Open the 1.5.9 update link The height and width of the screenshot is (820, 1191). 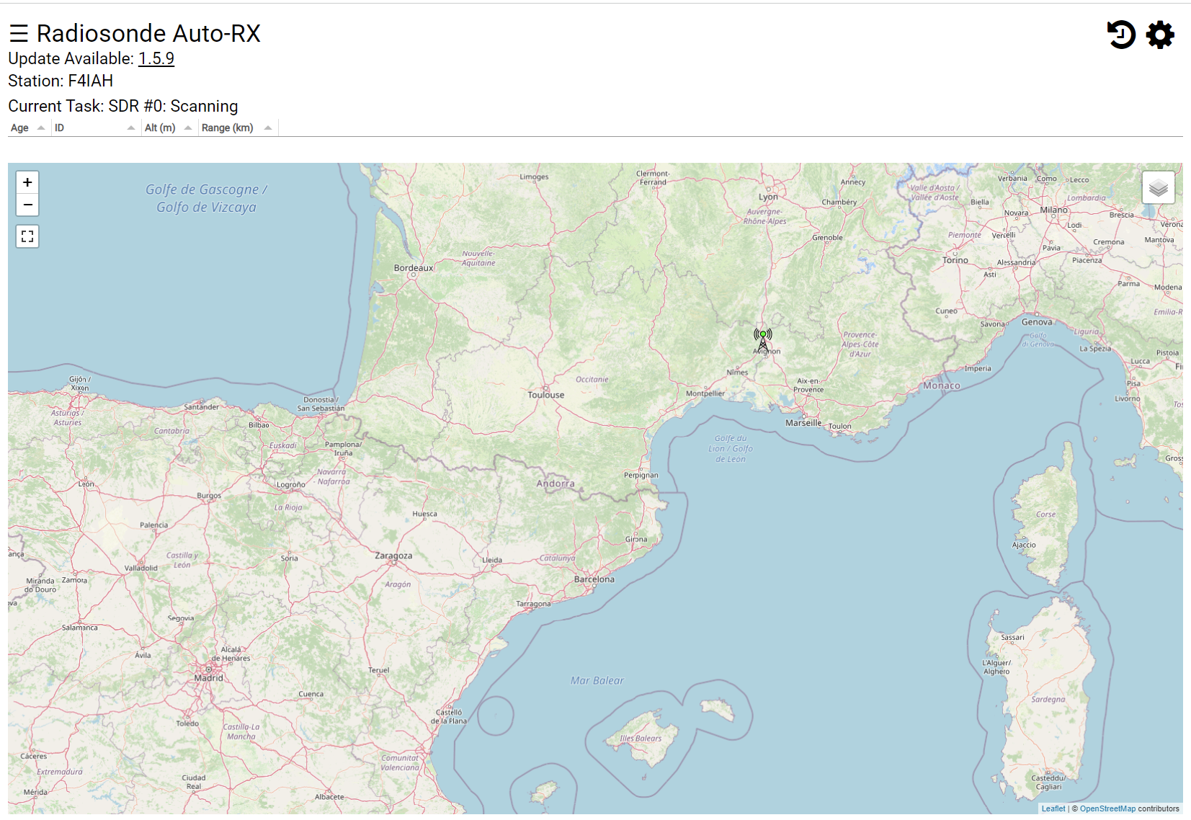point(156,59)
